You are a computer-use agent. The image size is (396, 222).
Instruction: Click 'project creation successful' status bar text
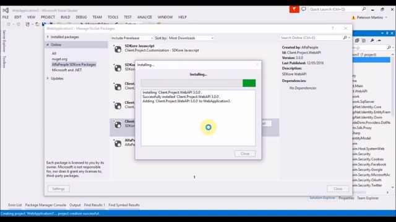point(79,213)
